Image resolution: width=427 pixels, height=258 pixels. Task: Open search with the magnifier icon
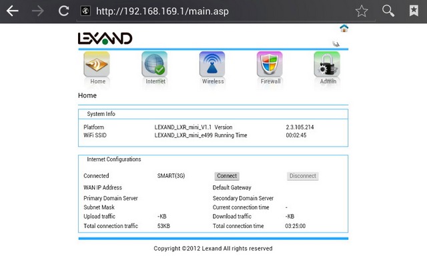[x=388, y=11]
